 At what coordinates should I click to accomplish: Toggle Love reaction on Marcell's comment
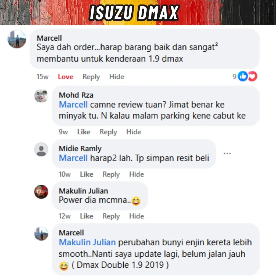pos(65,77)
